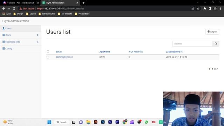Image resolution: width=224 pixels, height=126 pixels.
Task: Sort by LastModifiedTs column header
Action: [x=174, y=52]
